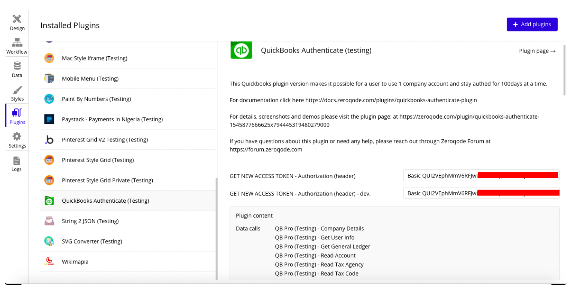Click QB Pro - Read Tax Agency call

point(319,265)
